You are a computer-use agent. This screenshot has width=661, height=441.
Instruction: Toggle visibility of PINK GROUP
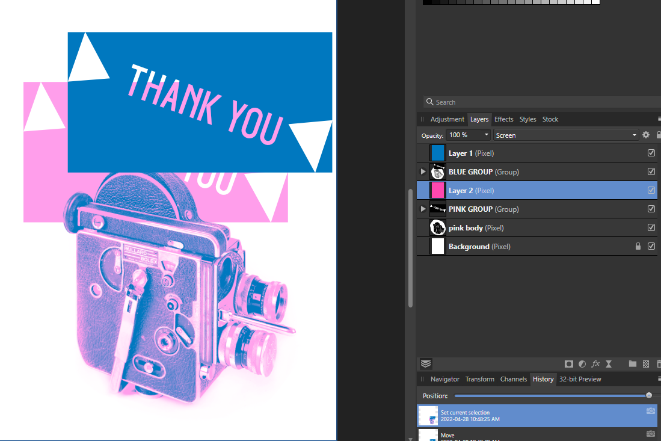(x=651, y=209)
